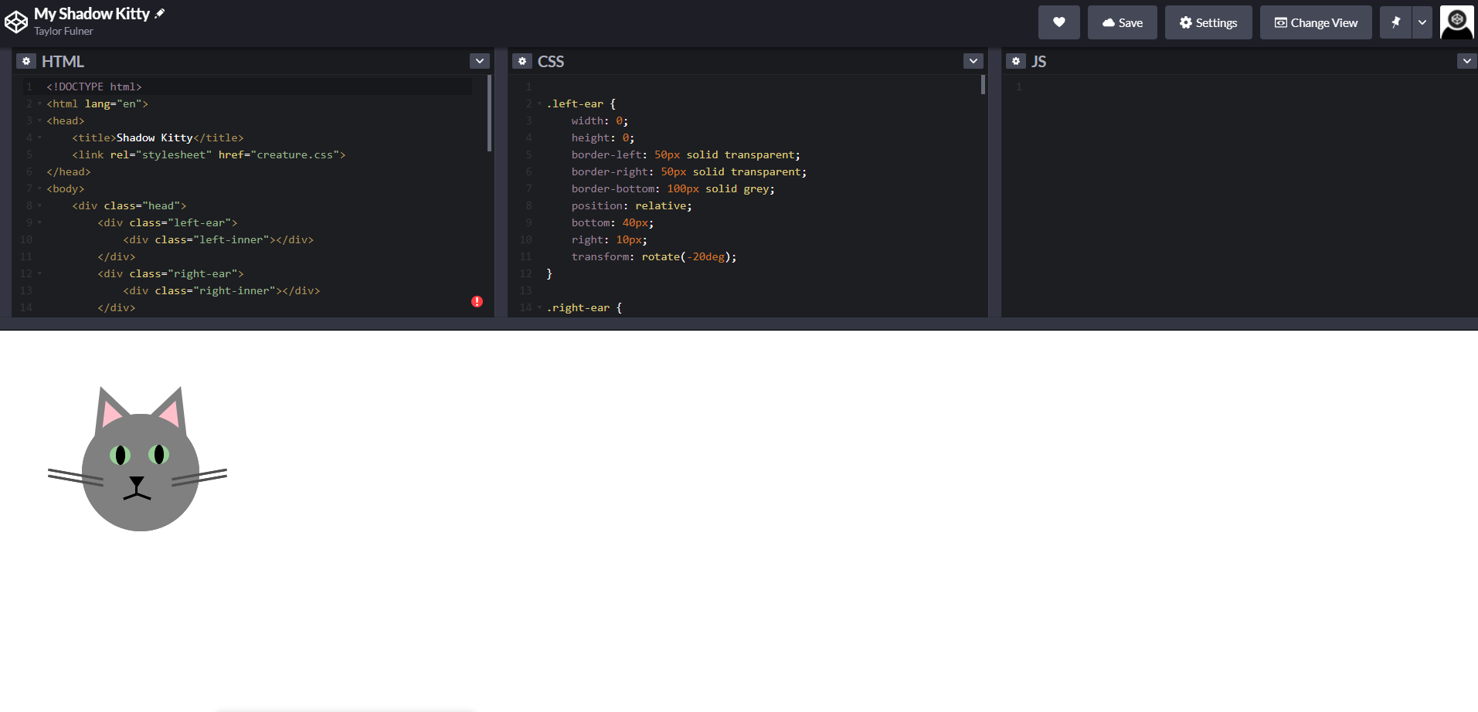This screenshot has width=1478, height=712.
Task: Click the DOCTYPE line in HTML
Action: 94,86
